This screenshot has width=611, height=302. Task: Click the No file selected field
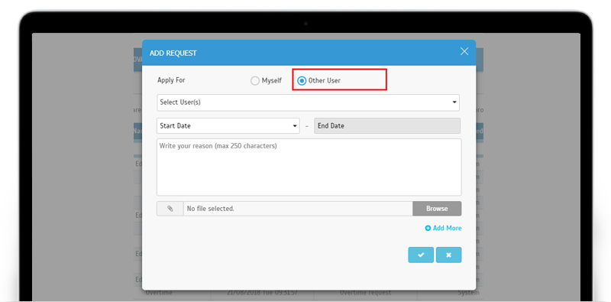(x=298, y=209)
